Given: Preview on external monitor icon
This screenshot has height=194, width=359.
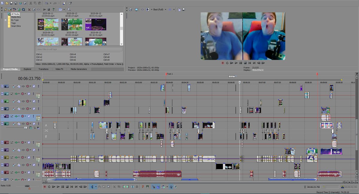Looking at the screenshot, I should [136, 10].
